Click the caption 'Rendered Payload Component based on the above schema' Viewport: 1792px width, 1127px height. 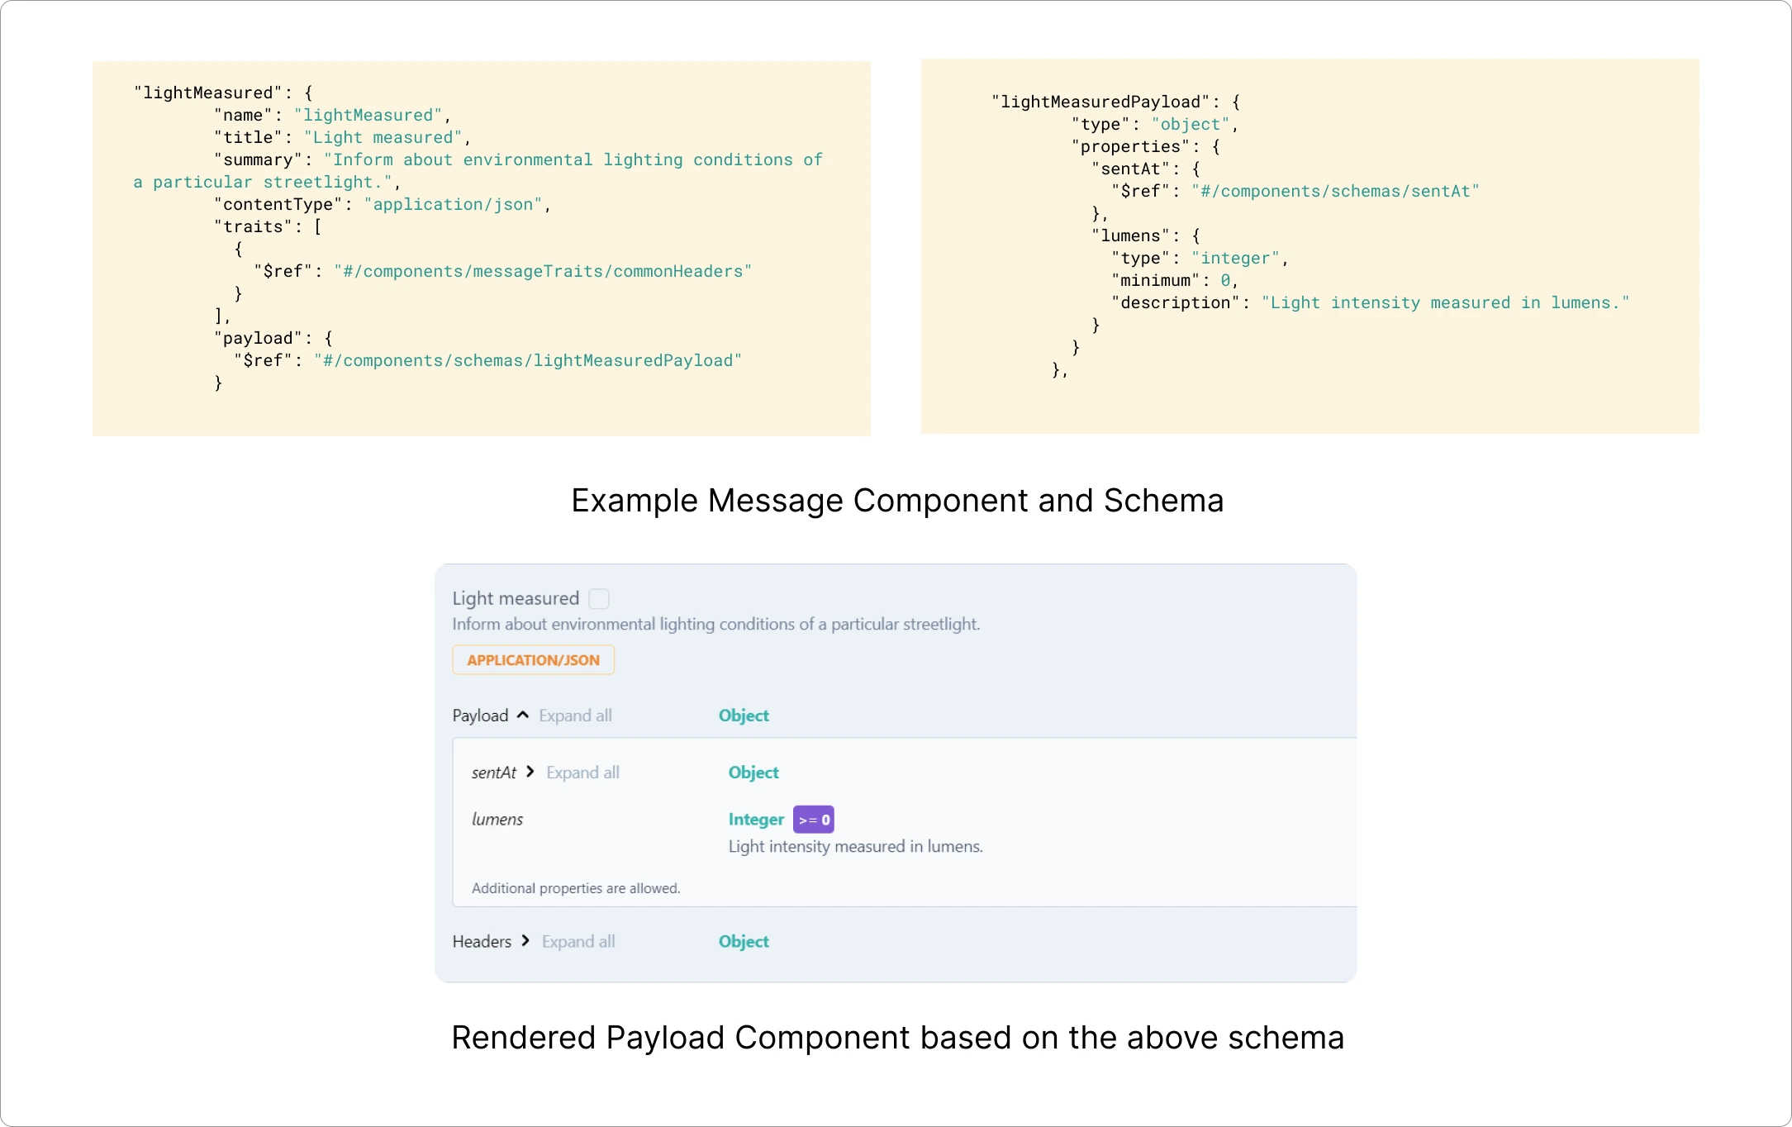coord(897,1038)
